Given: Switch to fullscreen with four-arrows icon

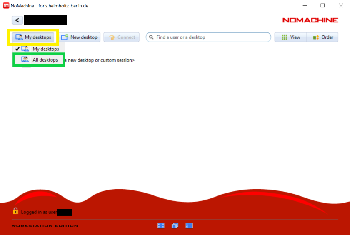Looking at the screenshot, I should click(x=161, y=226).
